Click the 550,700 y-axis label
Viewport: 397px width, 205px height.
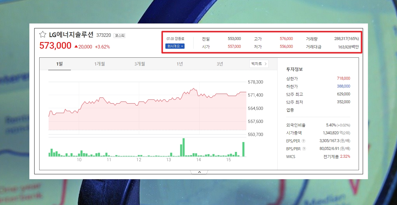(x=255, y=135)
